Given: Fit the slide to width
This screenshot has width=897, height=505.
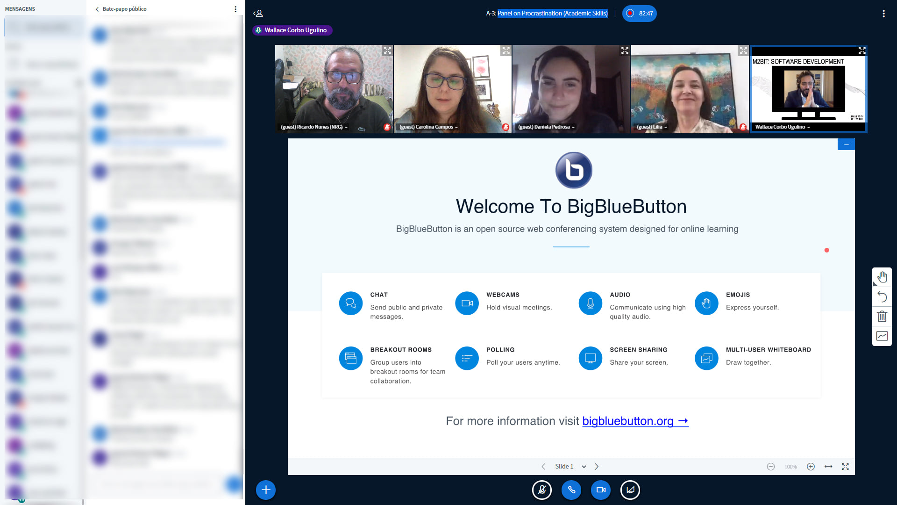Looking at the screenshot, I should coord(828,467).
